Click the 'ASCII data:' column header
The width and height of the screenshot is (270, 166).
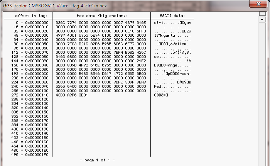point(172,15)
